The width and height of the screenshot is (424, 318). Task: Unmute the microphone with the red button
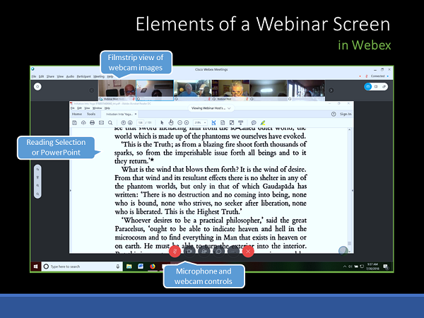point(175,252)
